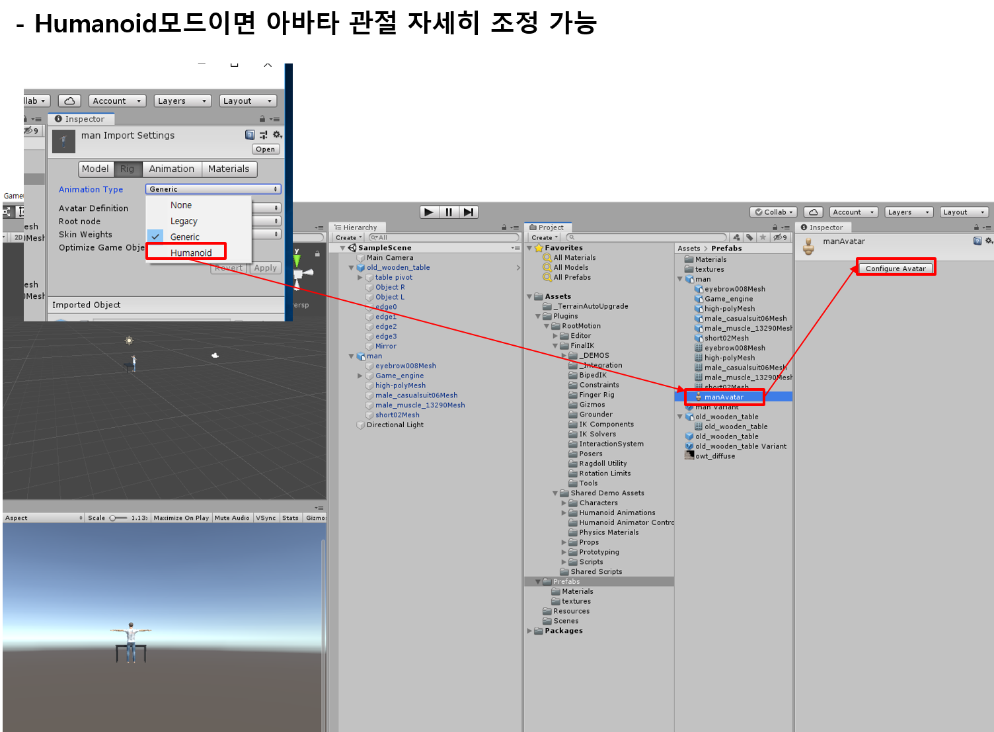Advance one frame with the step button
Screen dimensions: 994x732
(469, 212)
